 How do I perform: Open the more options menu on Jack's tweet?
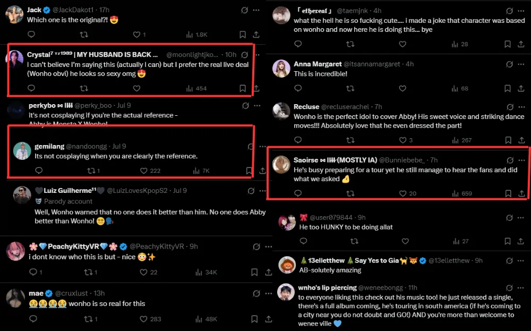(x=256, y=10)
